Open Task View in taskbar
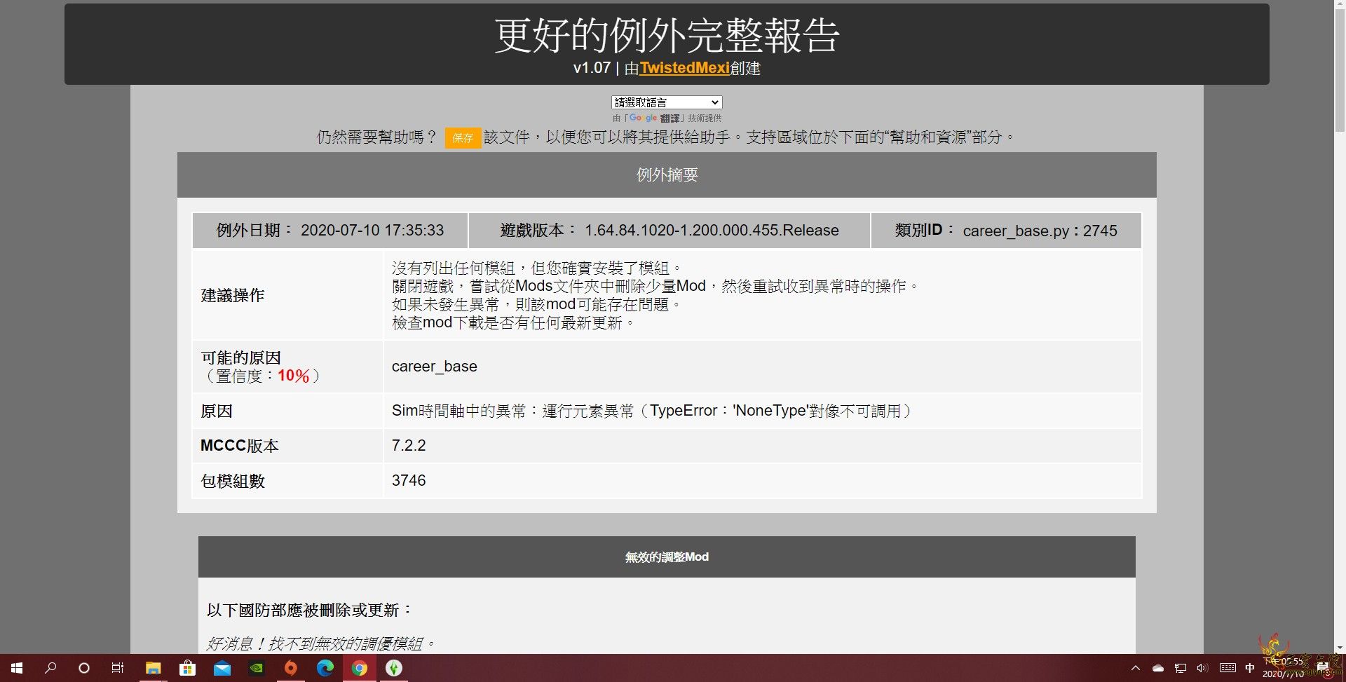 pyautogui.click(x=118, y=668)
